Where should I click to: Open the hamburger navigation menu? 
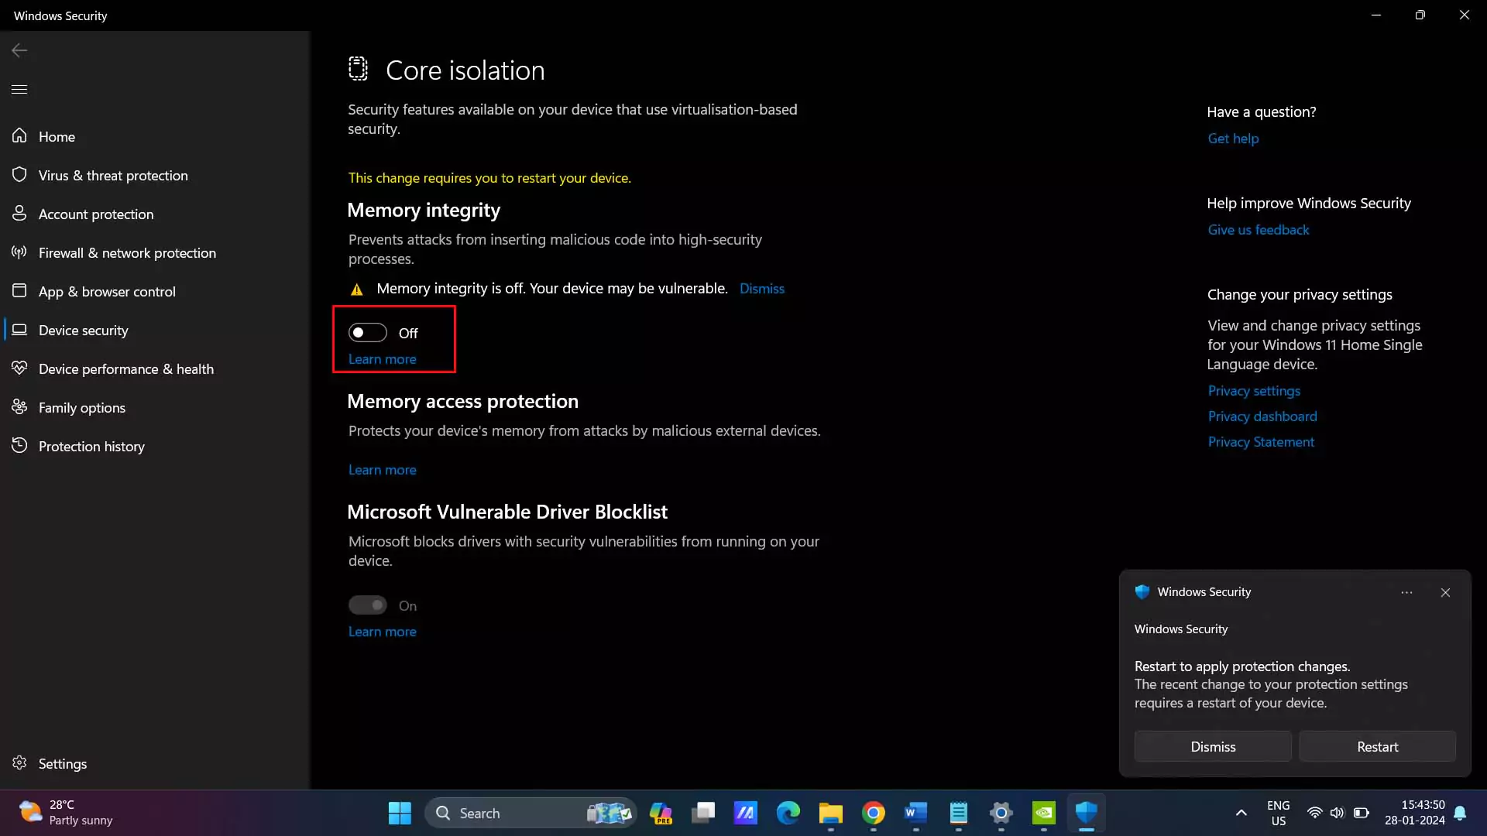coord(19,89)
